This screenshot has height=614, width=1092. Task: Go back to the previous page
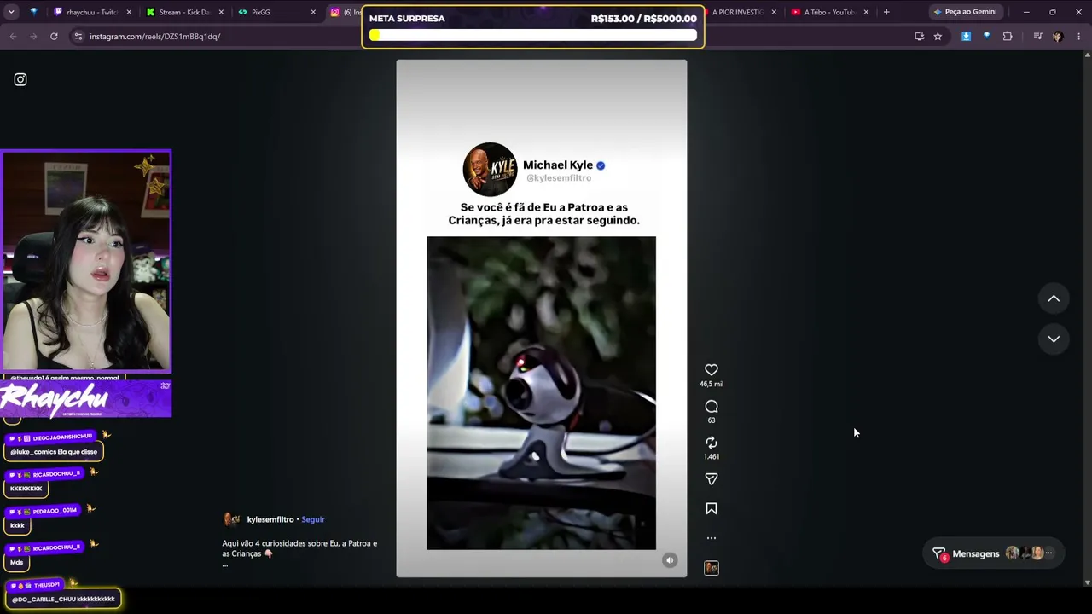click(x=13, y=37)
